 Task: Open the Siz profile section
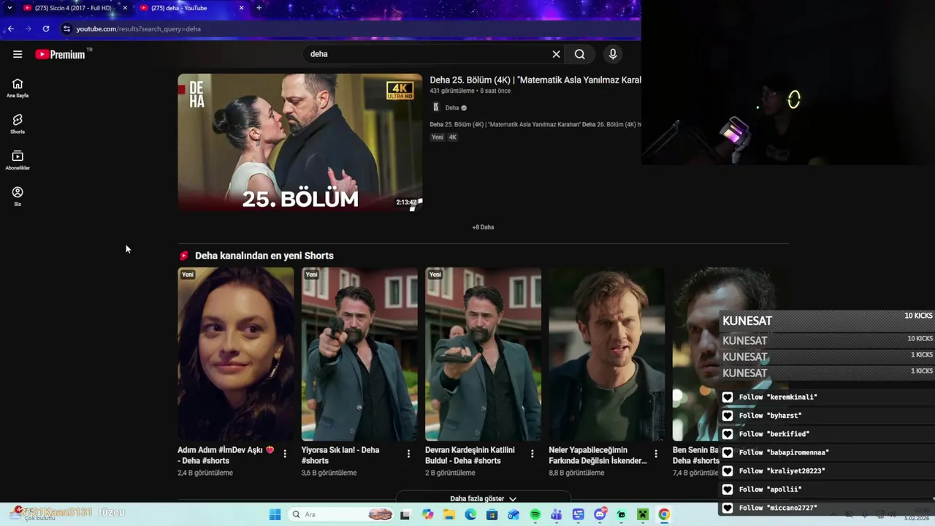(x=18, y=196)
